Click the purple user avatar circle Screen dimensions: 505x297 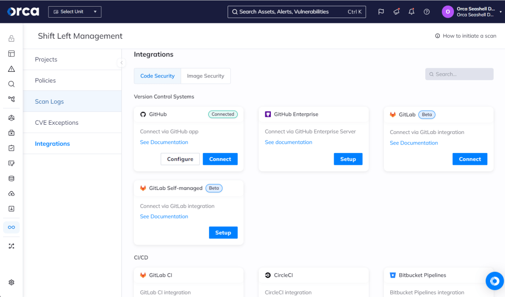pyautogui.click(x=448, y=11)
